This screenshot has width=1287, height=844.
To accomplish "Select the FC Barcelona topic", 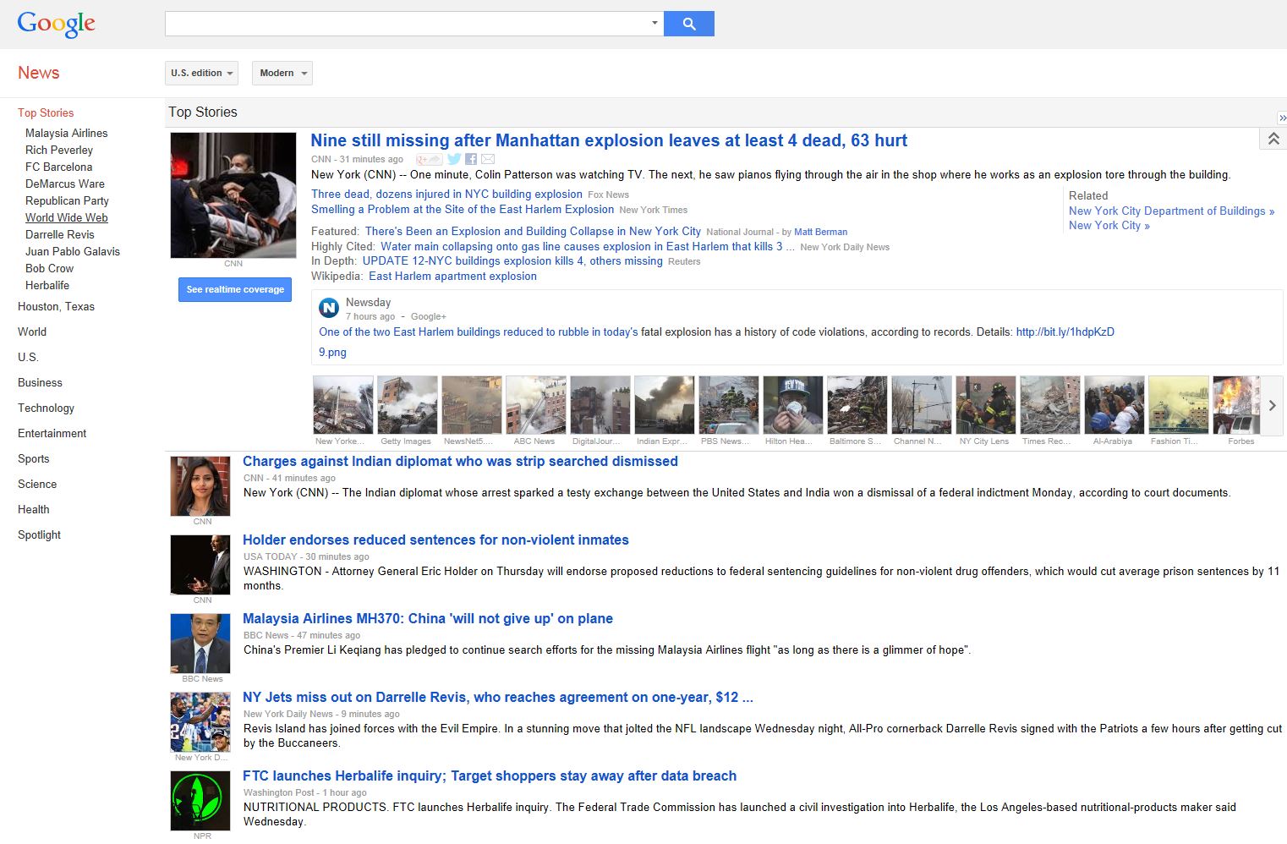I will click(x=59, y=167).
